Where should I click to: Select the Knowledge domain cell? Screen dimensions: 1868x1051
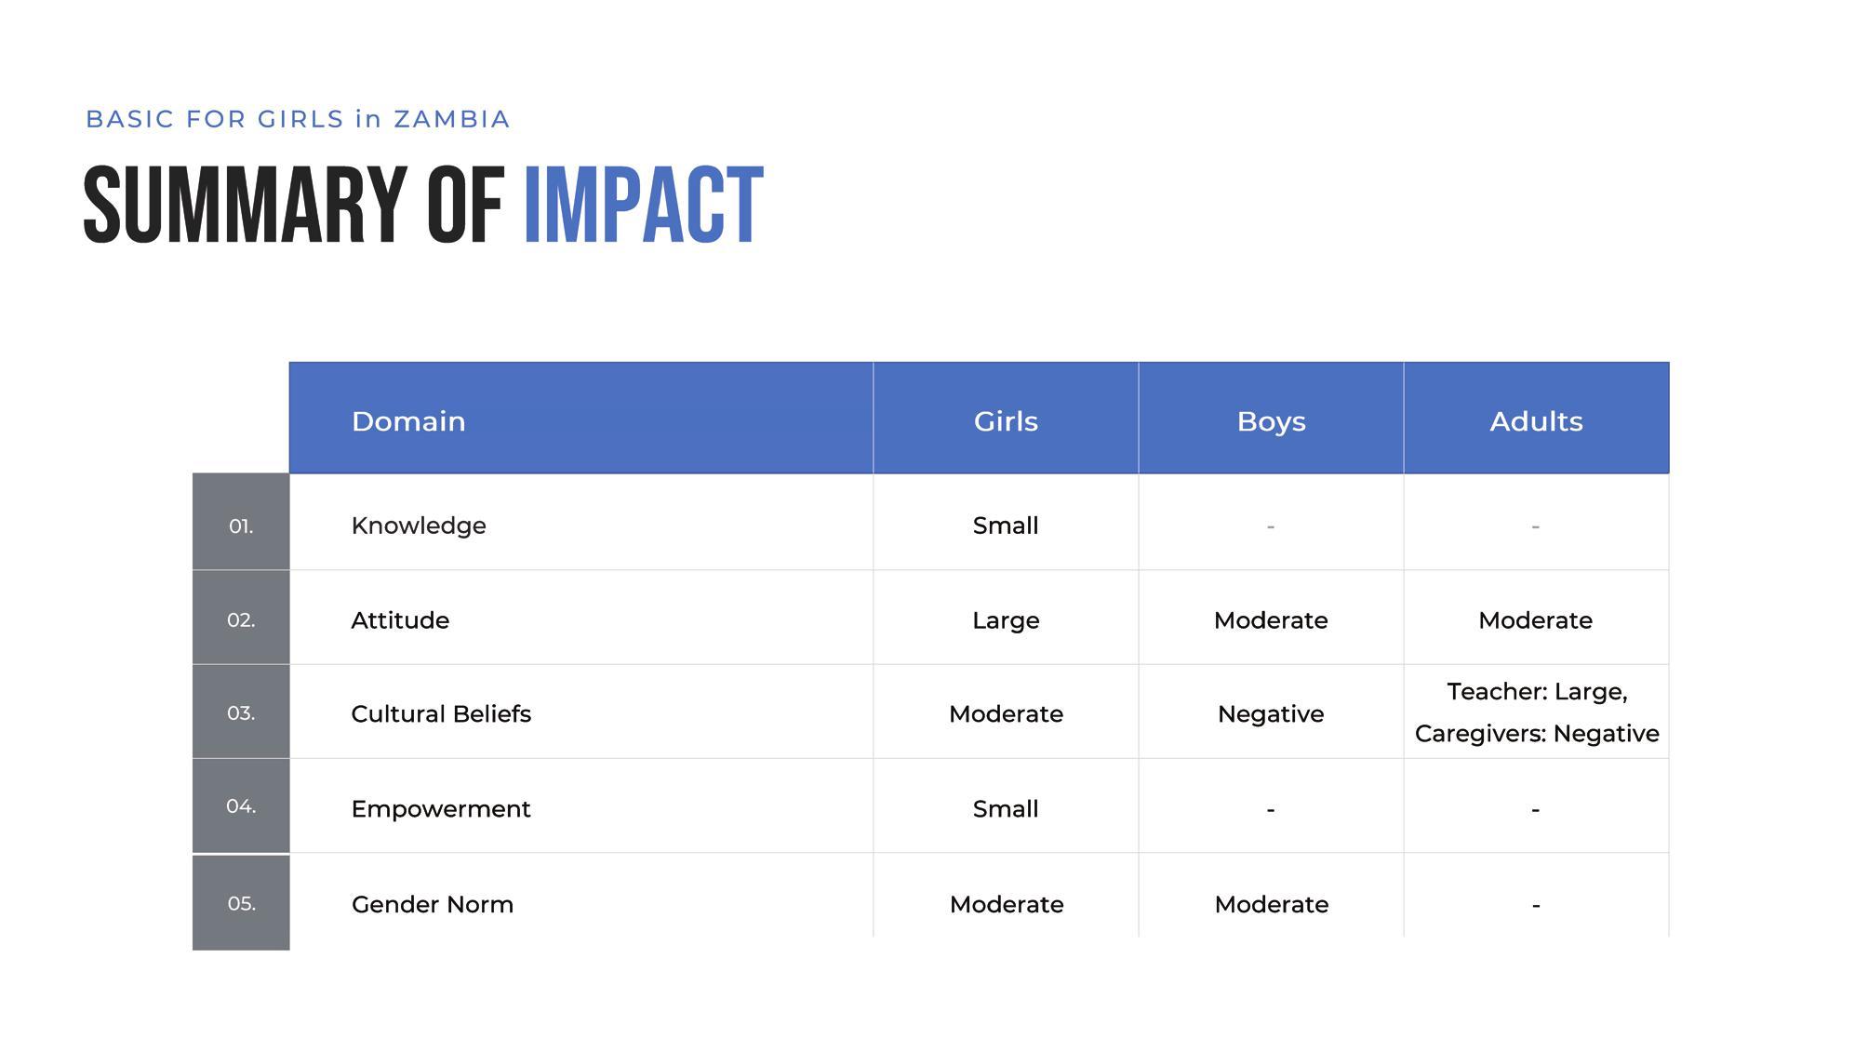pos(581,523)
